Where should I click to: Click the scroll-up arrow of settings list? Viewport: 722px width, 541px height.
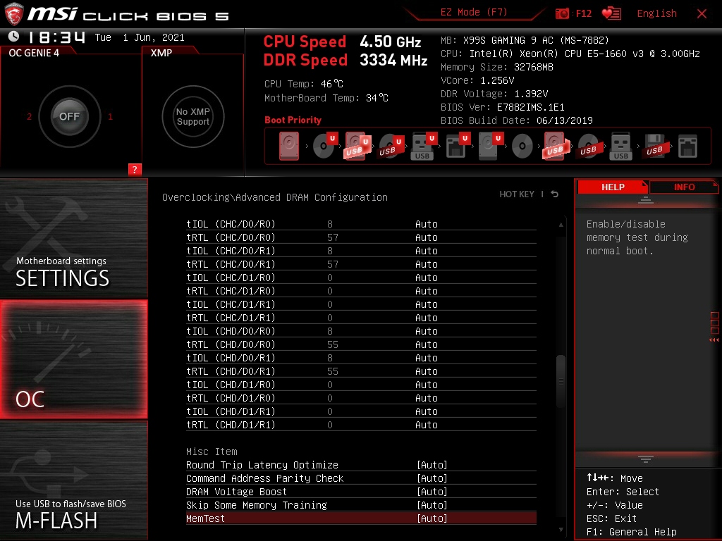tap(561, 225)
